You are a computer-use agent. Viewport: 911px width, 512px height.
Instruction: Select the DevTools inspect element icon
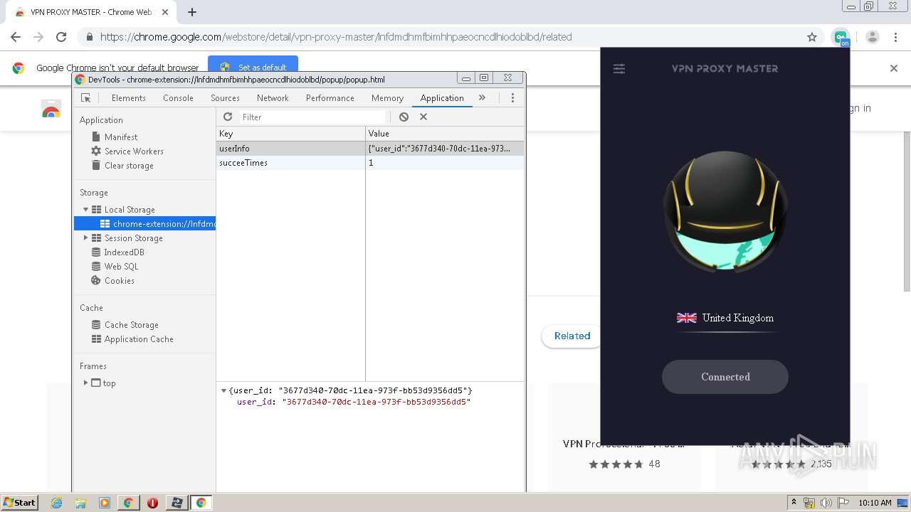pyautogui.click(x=86, y=98)
